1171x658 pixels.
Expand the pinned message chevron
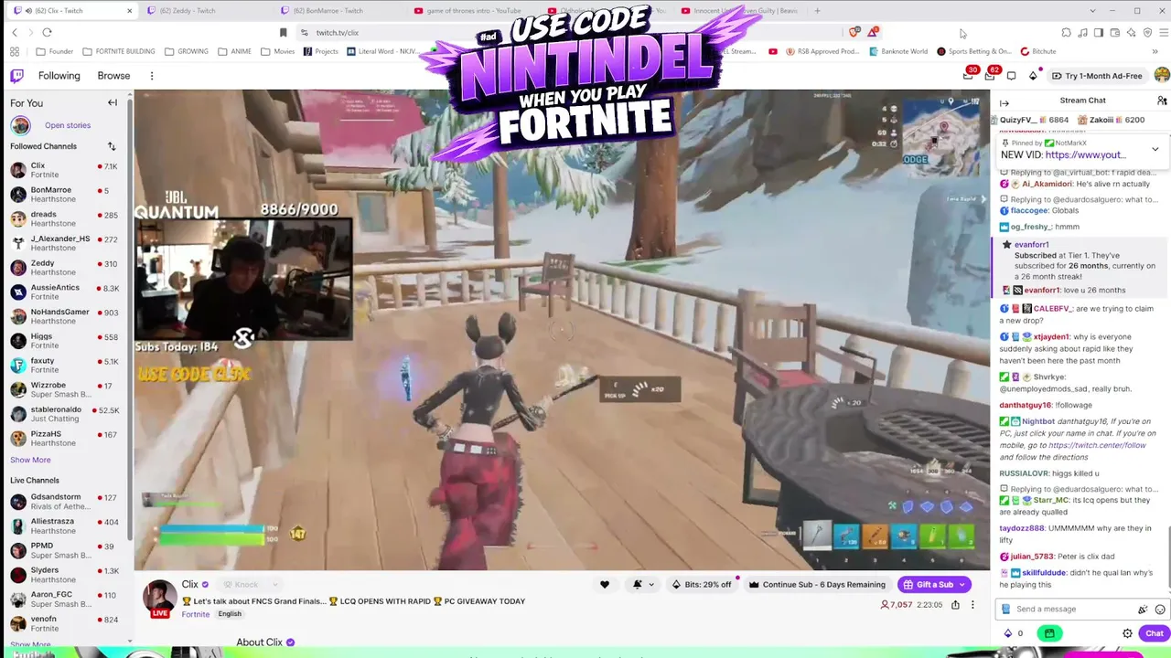(1155, 149)
